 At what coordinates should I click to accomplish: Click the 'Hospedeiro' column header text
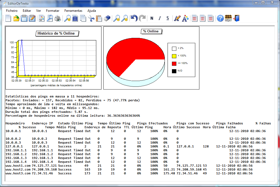pos(15,123)
